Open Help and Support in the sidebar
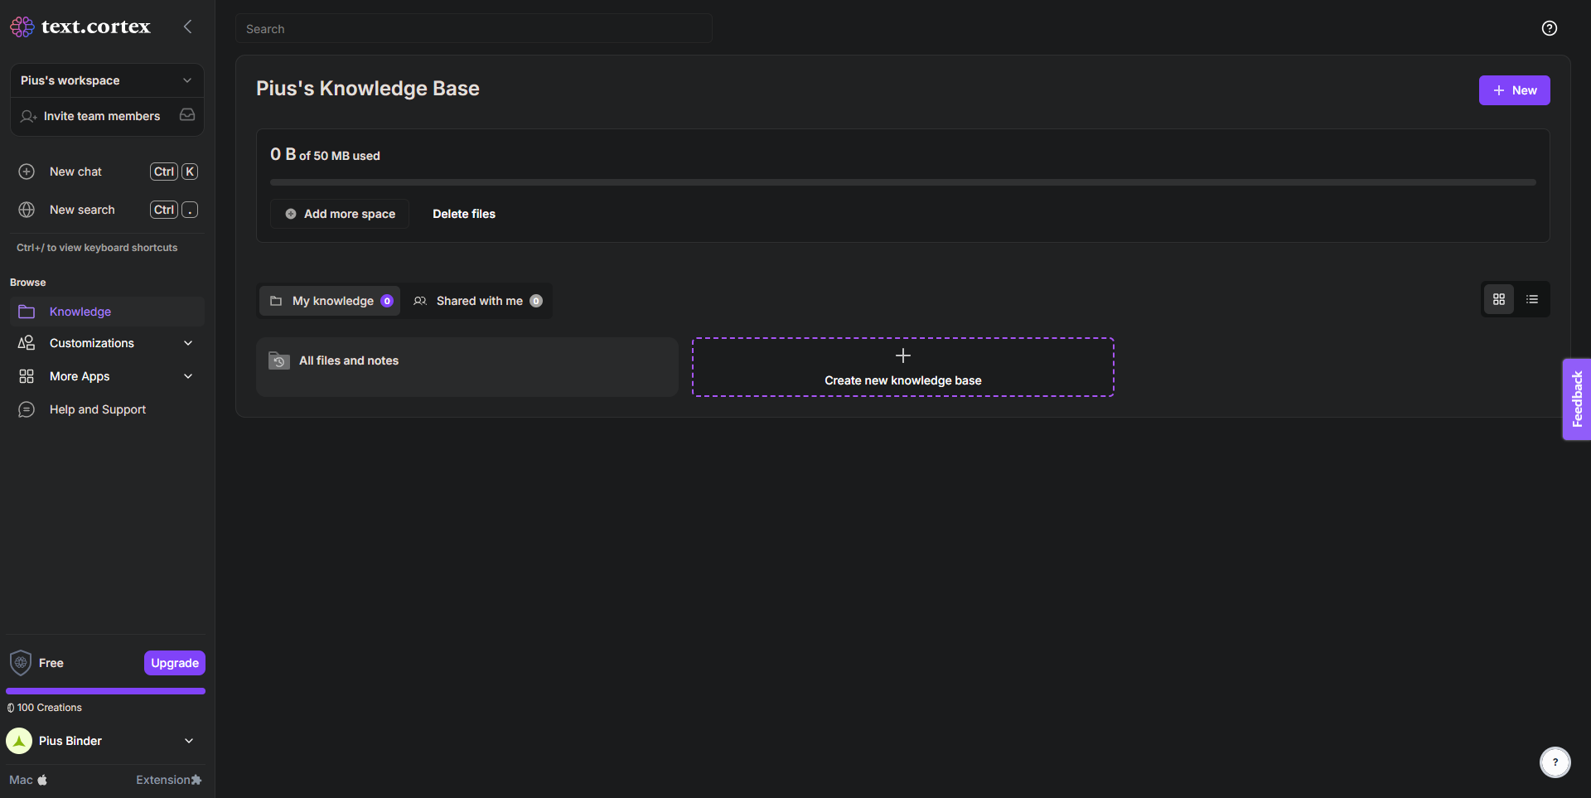The height and width of the screenshot is (798, 1591). (x=97, y=409)
